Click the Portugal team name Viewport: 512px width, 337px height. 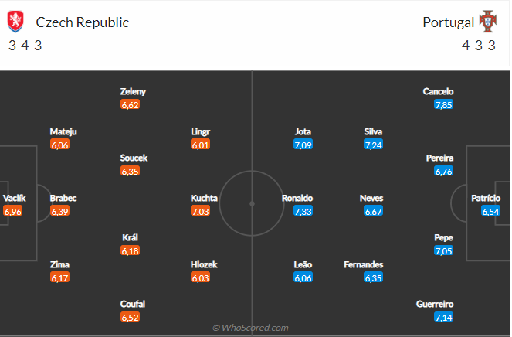pyautogui.click(x=448, y=22)
